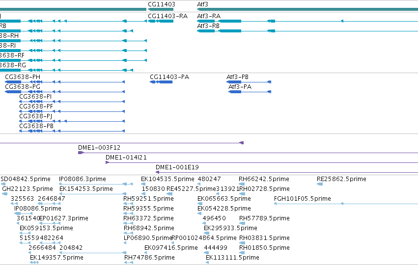Click the RH59251.5prime EST label
Viewport: 418px width, 265px height.
(148, 199)
